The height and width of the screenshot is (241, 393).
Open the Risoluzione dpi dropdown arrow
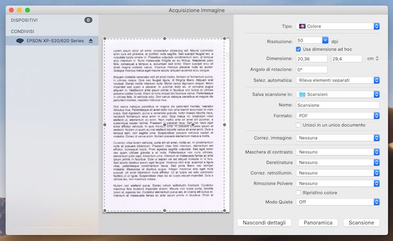point(325,40)
